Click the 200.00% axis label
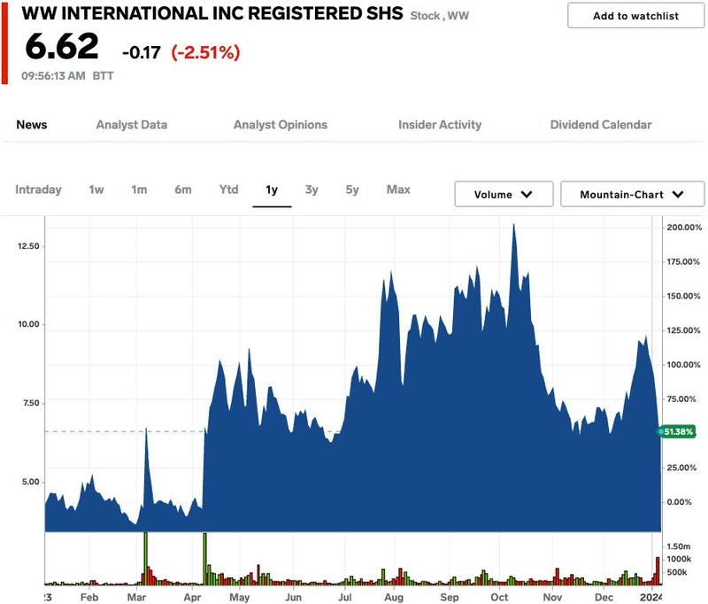The image size is (708, 604). click(x=684, y=228)
